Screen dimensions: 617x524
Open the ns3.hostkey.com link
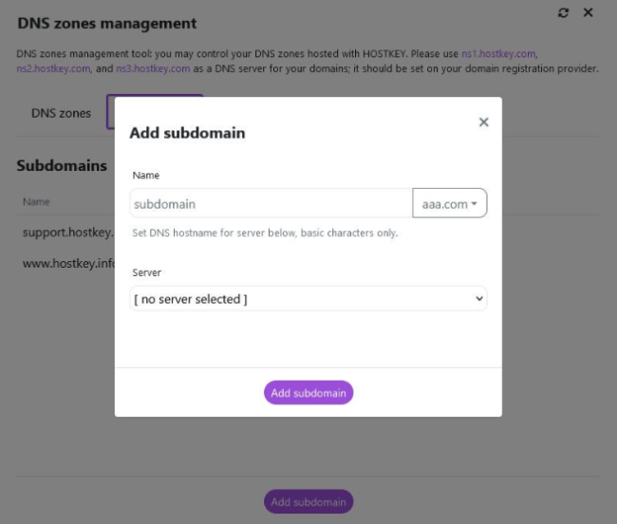pyautogui.click(x=153, y=68)
